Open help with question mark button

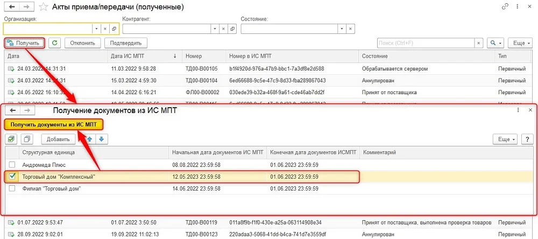[527, 139]
